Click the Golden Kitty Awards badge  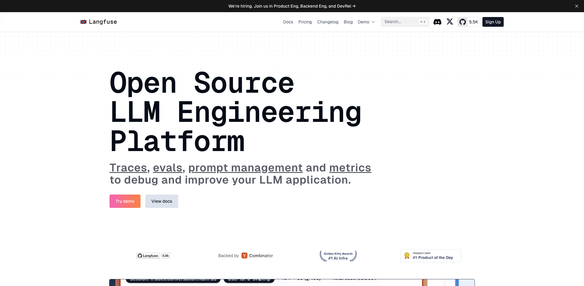pyautogui.click(x=338, y=256)
